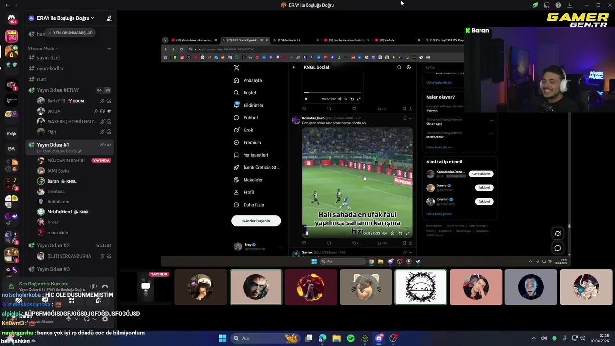Open the activities icon in voice panel
The width and height of the screenshot is (615, 346).
click(72, 301)
